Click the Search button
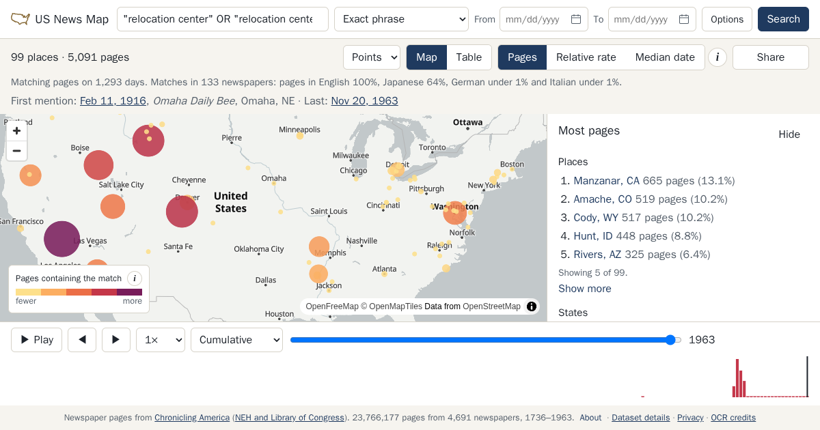 tap(783, 19)
